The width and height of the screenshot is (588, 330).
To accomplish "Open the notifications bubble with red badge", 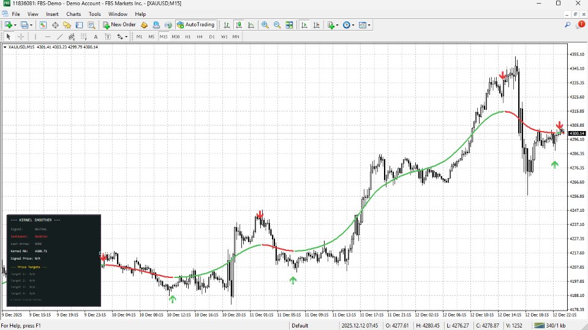I will tap(580, 24).
